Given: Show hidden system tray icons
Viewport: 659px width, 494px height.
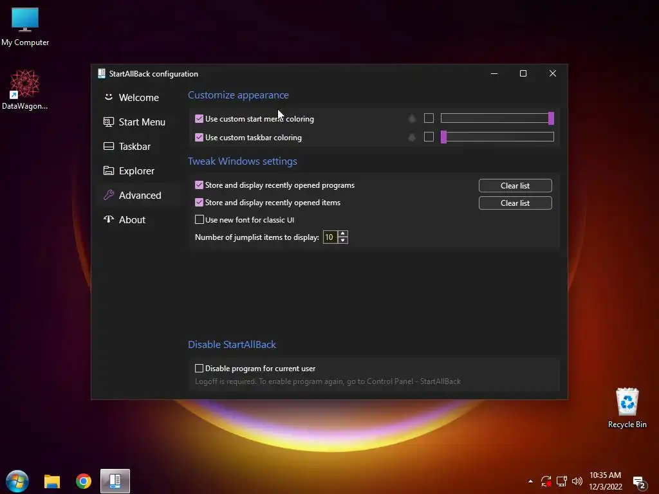Looking at the screenshot, I should tap(530, 481).
